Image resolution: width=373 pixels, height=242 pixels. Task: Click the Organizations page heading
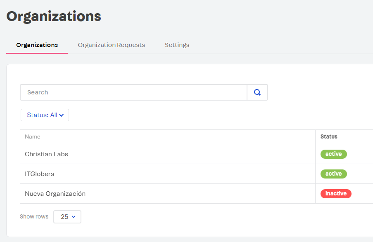coord(54,16)
